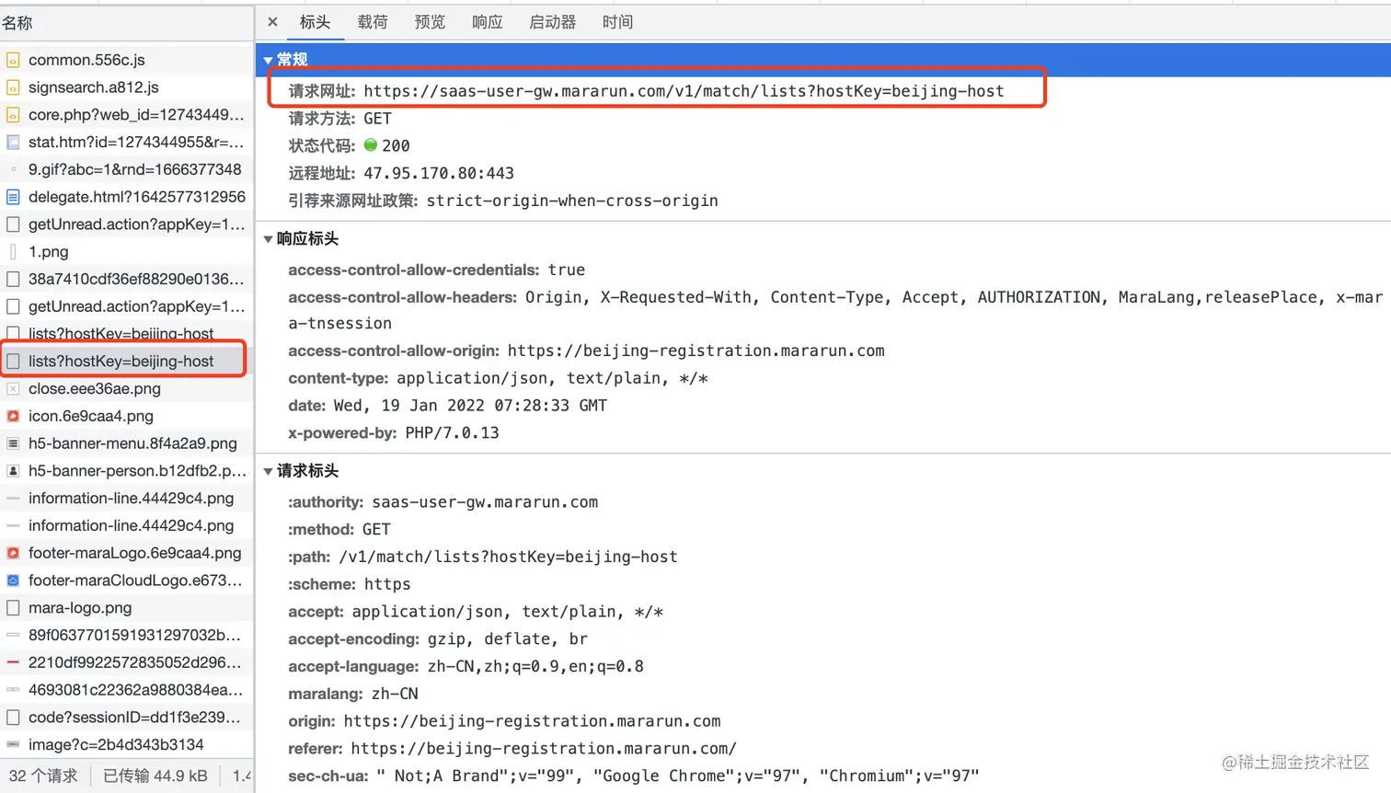Click the :authority saas-user-gw.mararun.com value
Screen dimensions: 1391x793
(x=485, y=502)
